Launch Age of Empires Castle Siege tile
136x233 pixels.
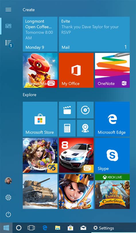click(x=112, y=192)
